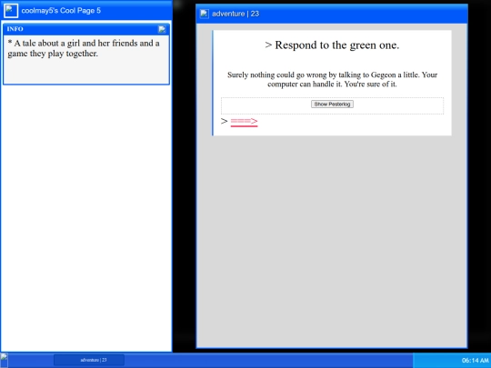Click the Show Pesterlog button
This screenshot has height=368, width=491.
click(332, 104)
